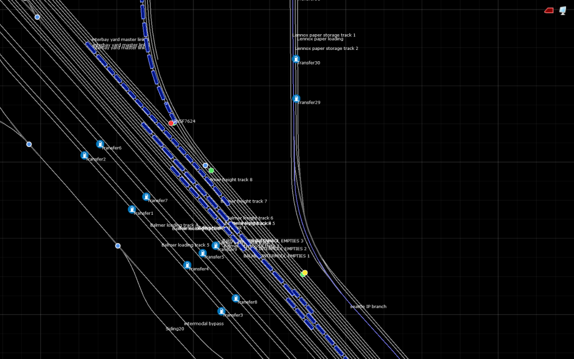The height and width of the screenshot is (359, 574).
Task: Select the transfer5 marker icon
Action: [203, 253]
